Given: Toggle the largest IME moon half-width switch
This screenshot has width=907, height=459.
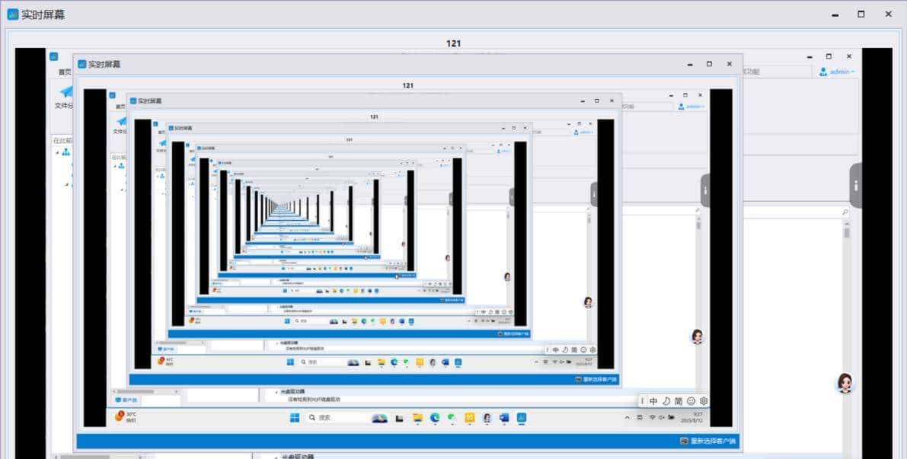Looking at the screenshot, I should pos(666,401).
